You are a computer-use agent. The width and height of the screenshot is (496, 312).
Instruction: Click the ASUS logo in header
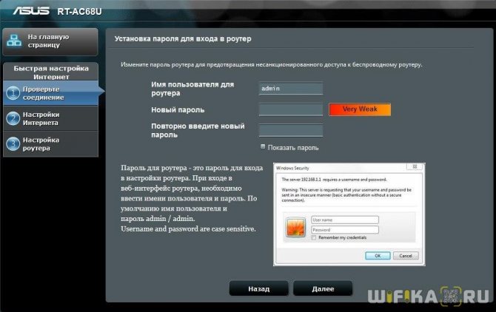pyautogui.click(x=31, y=11)
